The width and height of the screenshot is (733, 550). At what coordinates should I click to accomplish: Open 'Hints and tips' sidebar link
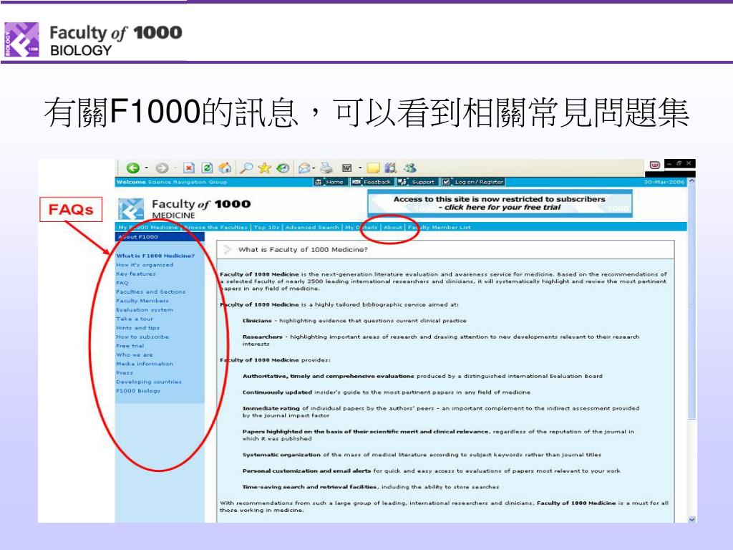138,328
